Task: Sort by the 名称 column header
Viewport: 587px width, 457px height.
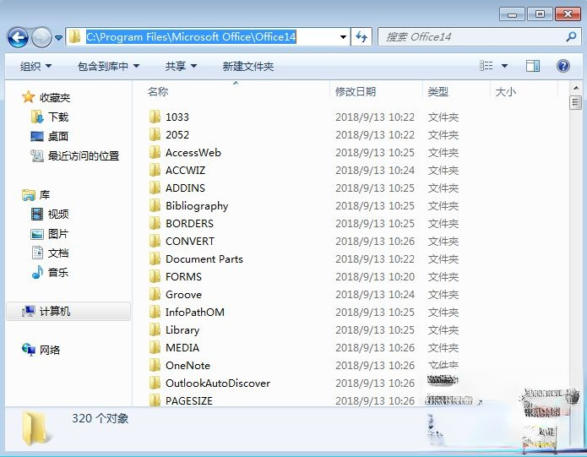Action: (x=158, y=91)
